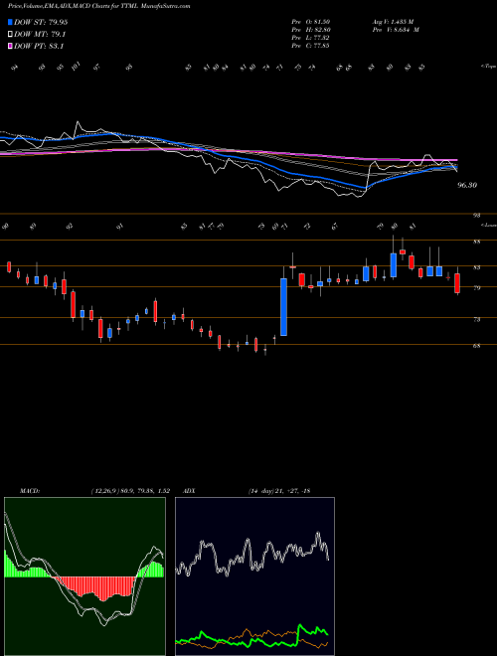Click the MACD (12,26,9) header text
The height and width of the screenshot is (656, 497).
coord(94,491)
